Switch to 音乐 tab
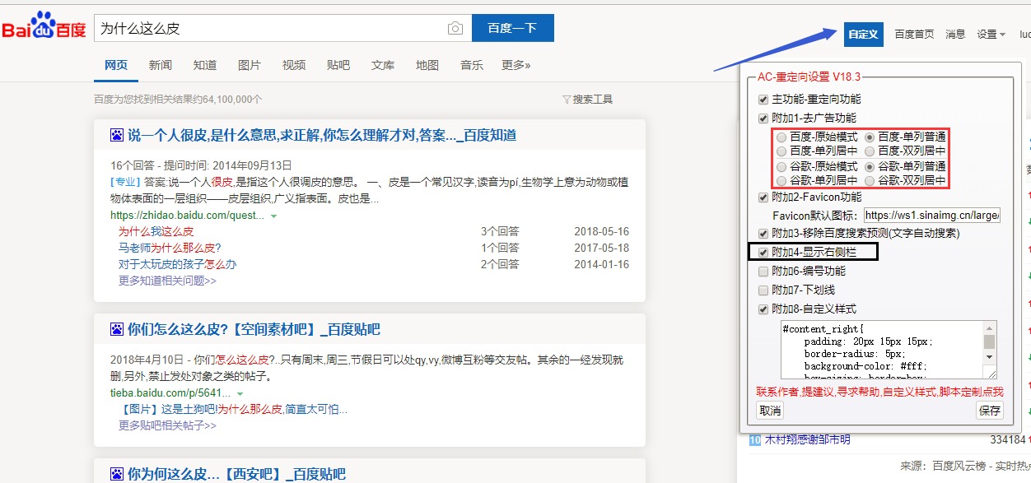This screenshot has width=1031, height=483. point(472,65)
